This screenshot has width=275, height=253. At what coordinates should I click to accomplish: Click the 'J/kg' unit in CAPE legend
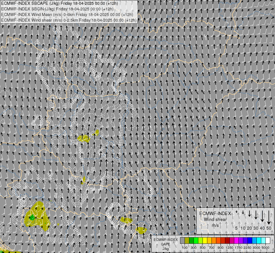coord(165,249)
